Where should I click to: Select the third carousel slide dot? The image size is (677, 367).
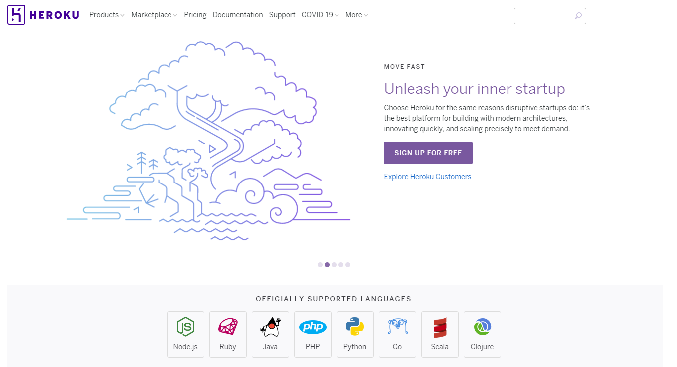pyautogui.click(x=334, y=265)
